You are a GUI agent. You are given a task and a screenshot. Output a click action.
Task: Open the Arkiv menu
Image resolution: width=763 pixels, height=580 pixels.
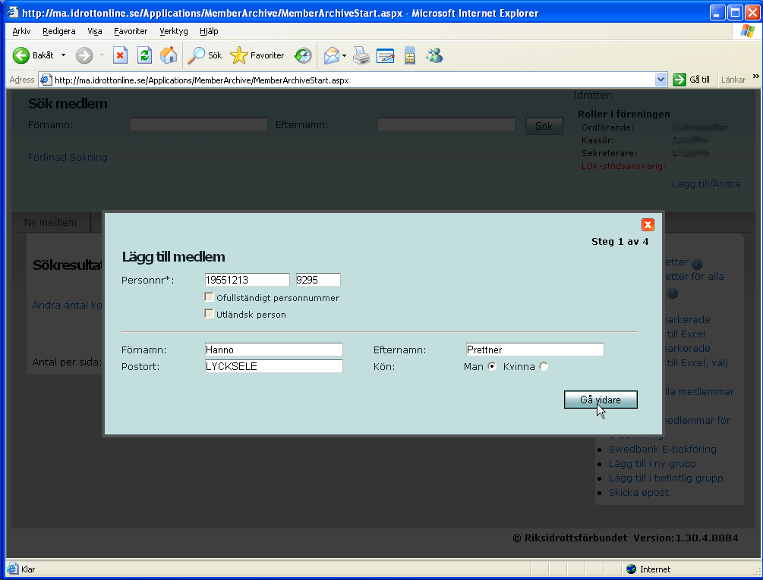click(x=21, y=31)
